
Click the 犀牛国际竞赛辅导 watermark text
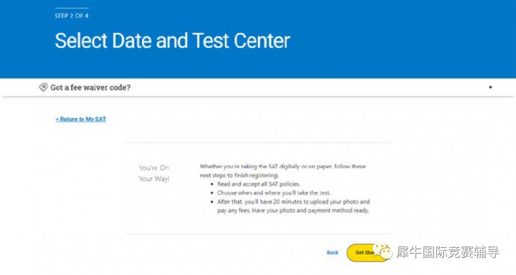pos(448,252)
